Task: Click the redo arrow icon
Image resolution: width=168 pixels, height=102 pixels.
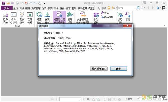Action: coord(35,3)
